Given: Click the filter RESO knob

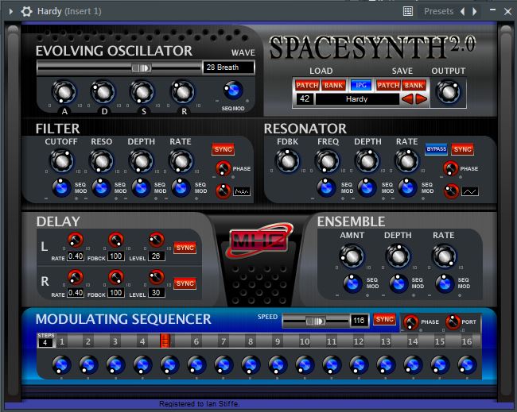Looking at the screenshot, I should (x=101, y=161).
